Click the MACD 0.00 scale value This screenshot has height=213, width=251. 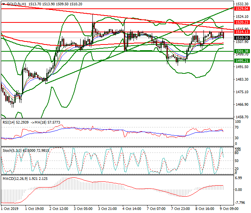point(238,190)
